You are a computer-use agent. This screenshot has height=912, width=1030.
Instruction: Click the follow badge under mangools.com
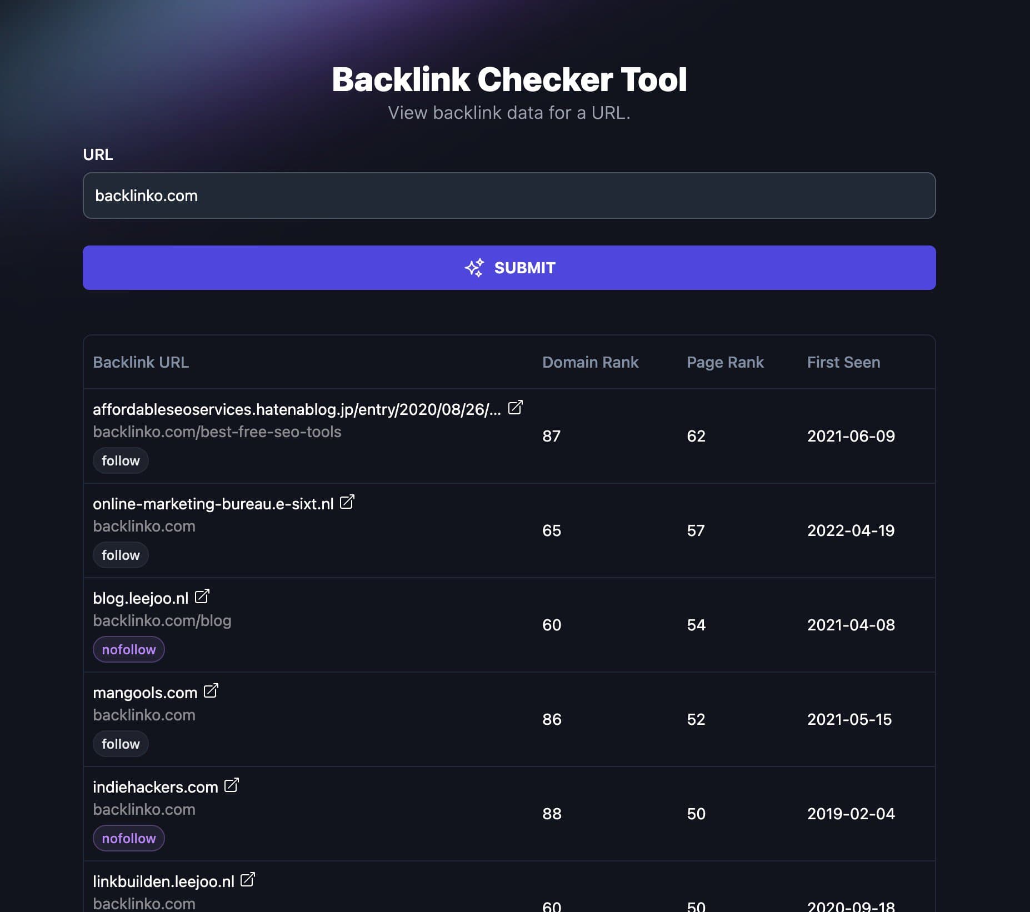pyautogui.click(x=121, y=744)
